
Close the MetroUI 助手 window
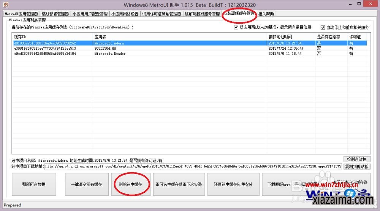click(370, 4)
